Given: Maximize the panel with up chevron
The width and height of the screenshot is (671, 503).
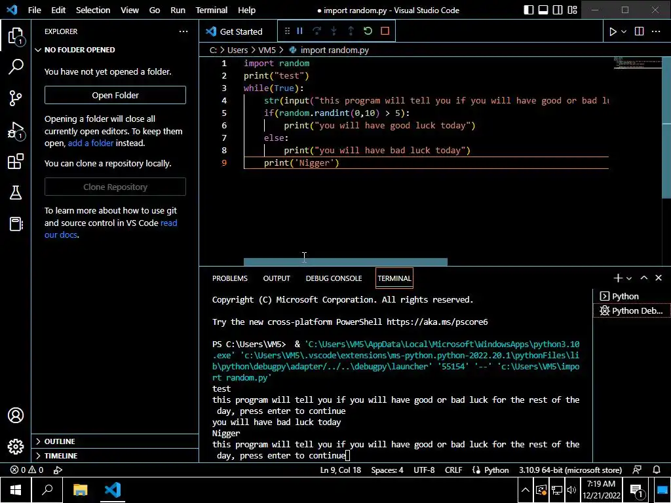Looking at the screenshot, I should 643,278.
